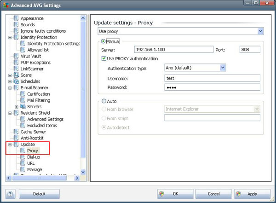Click the Cache Server icon

tap(16, 132)
